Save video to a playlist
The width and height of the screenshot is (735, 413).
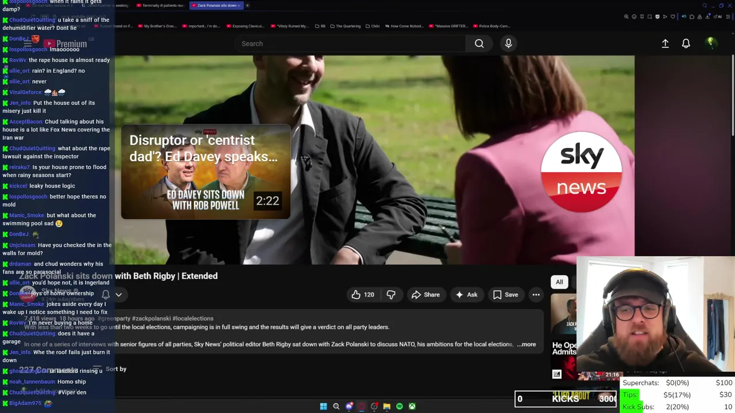point(505,295)
